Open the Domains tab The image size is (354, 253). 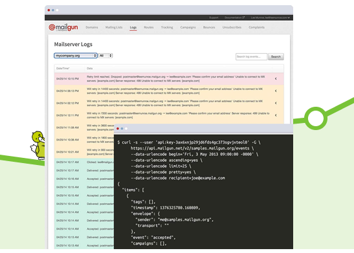click(x=92, y=27)
